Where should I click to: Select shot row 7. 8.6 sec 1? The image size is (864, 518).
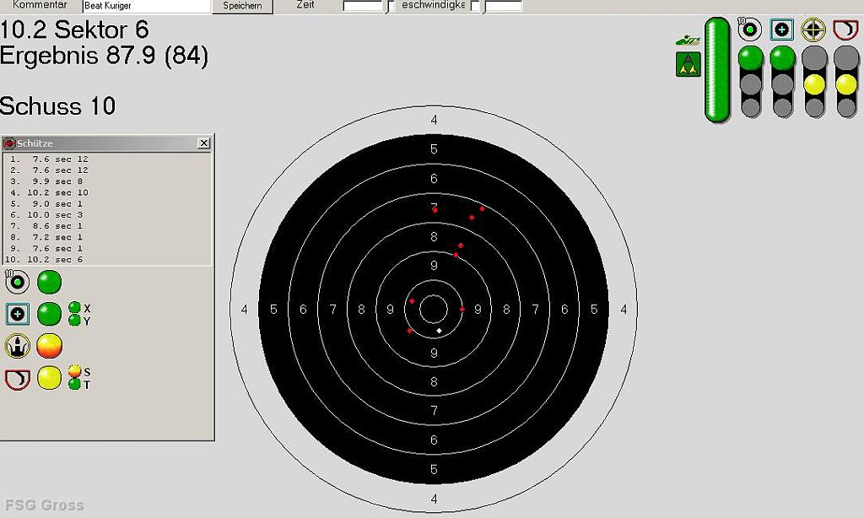tap(107, 226)
